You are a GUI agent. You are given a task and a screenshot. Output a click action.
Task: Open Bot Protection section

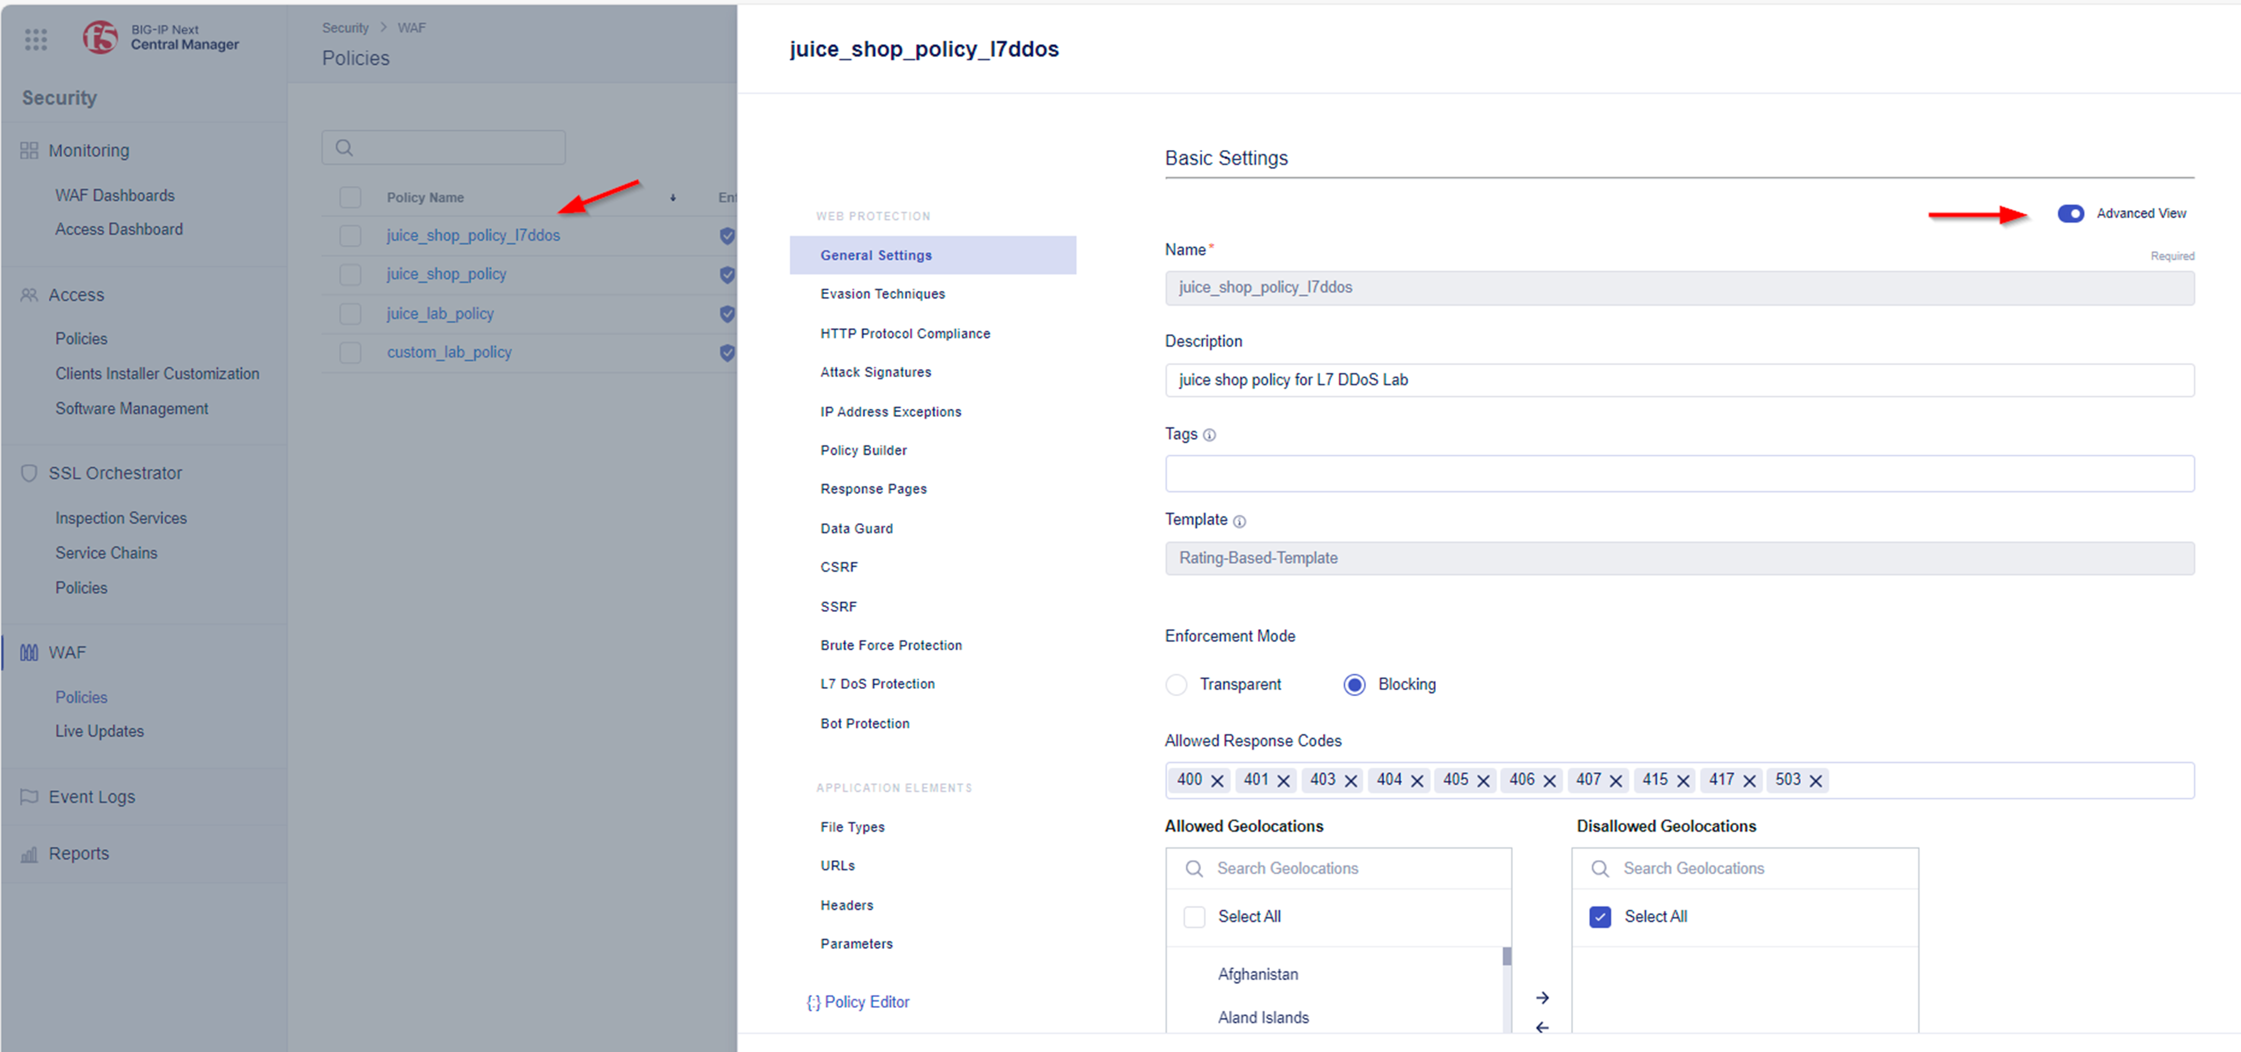pyautogui.click(x=864, y=723)
